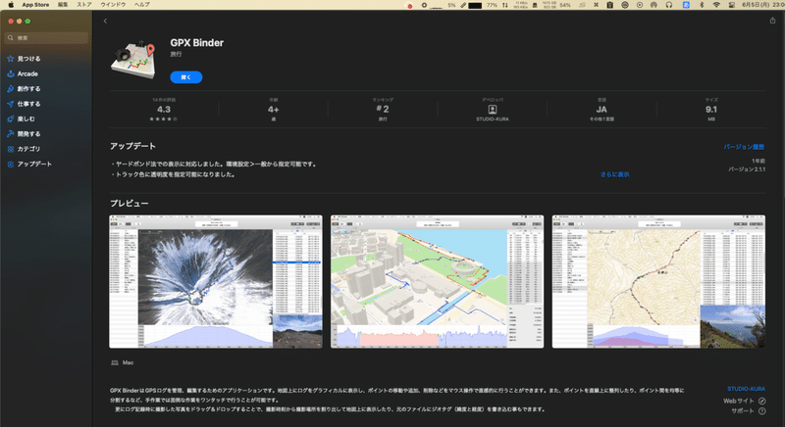
Task: Click the share icon at top right
Action: tap(772, 21)
